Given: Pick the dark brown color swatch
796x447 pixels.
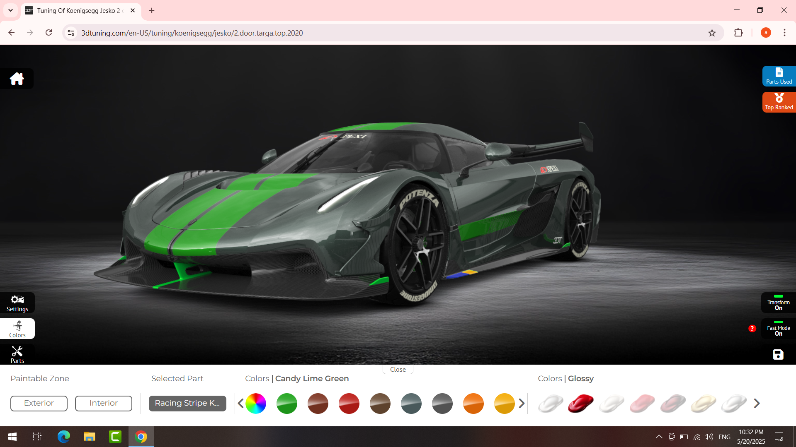Looking at the screenshot, I should point(380,403).
